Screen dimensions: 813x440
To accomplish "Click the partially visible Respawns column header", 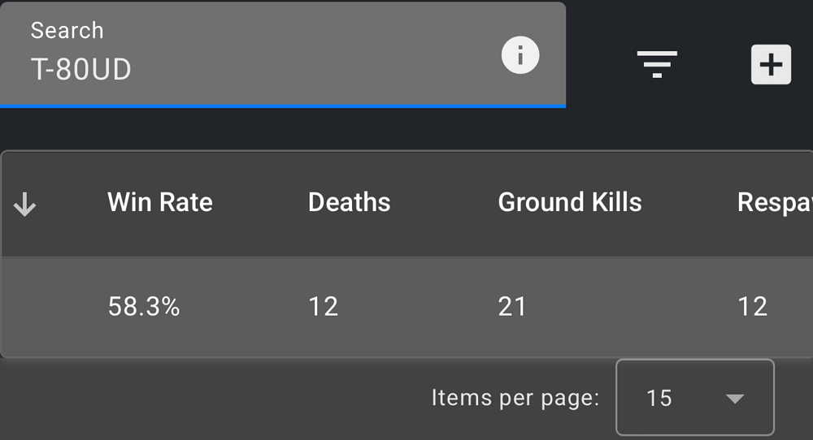I will [x=774, y=202].
